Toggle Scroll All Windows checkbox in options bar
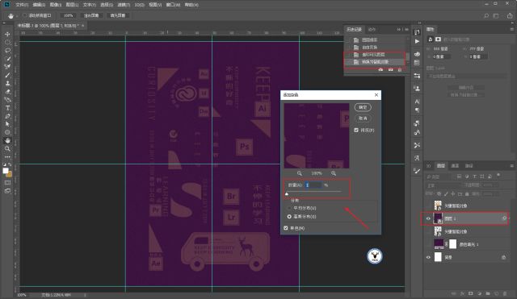This screenshot has height=299, width=517. [x=25, y=15]
